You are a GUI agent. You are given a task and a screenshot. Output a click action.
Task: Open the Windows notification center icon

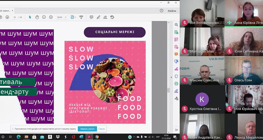point(175,137)
